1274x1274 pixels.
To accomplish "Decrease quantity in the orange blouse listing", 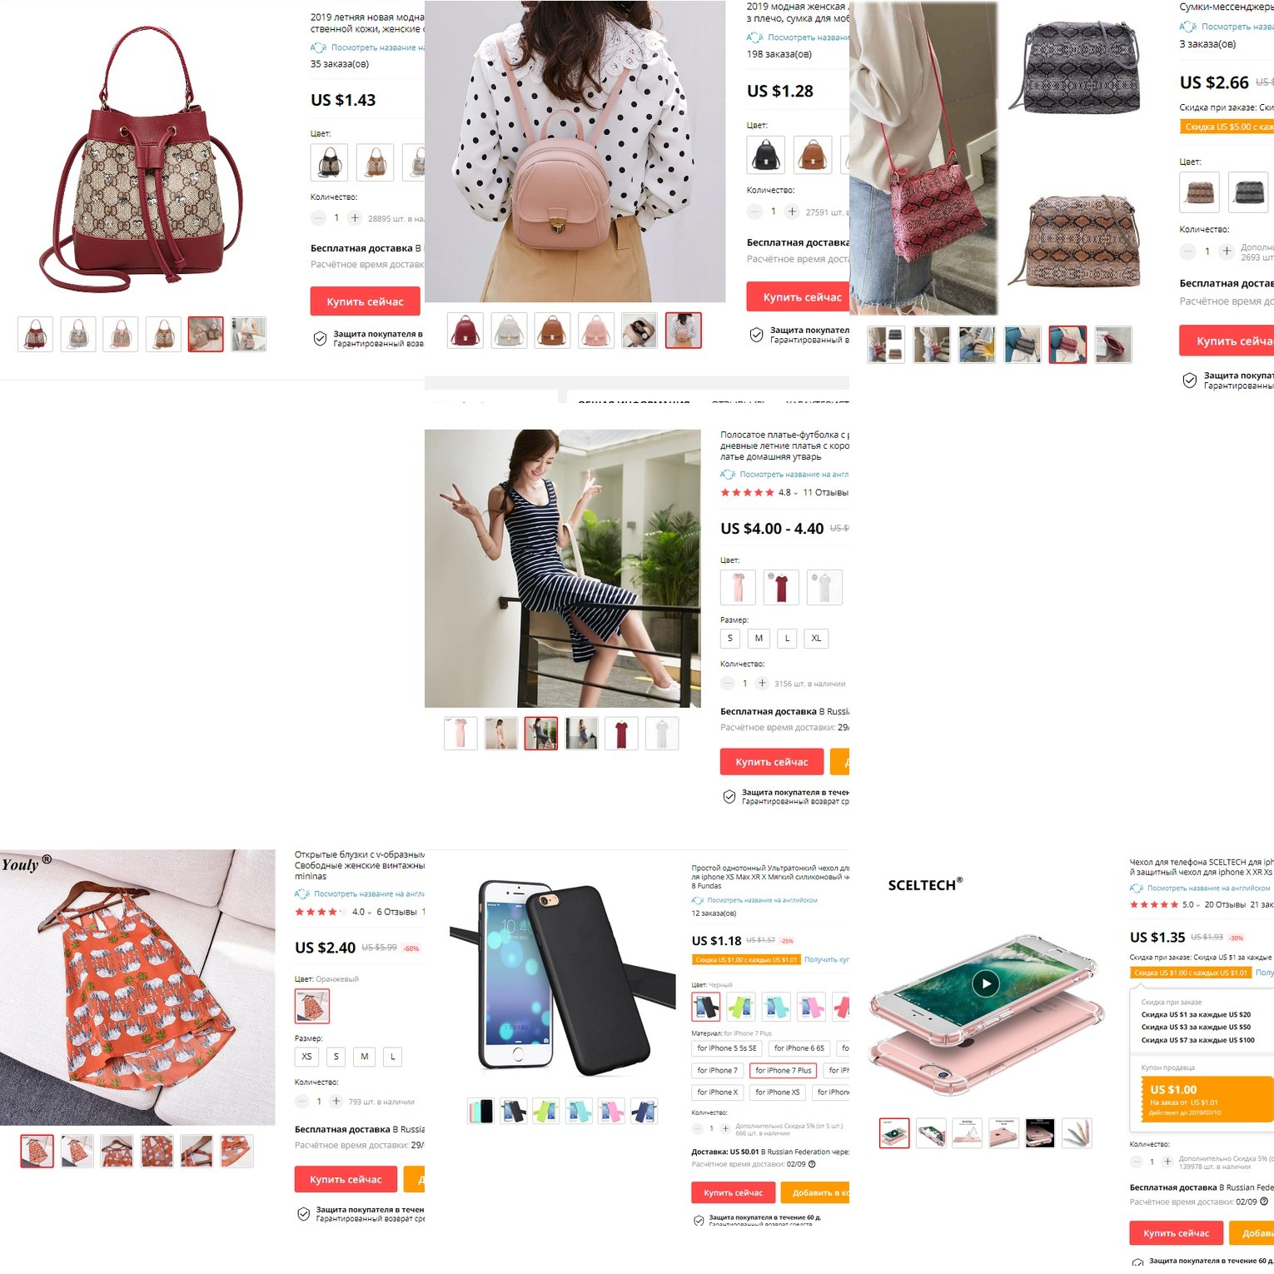I will pos(302,1101).
